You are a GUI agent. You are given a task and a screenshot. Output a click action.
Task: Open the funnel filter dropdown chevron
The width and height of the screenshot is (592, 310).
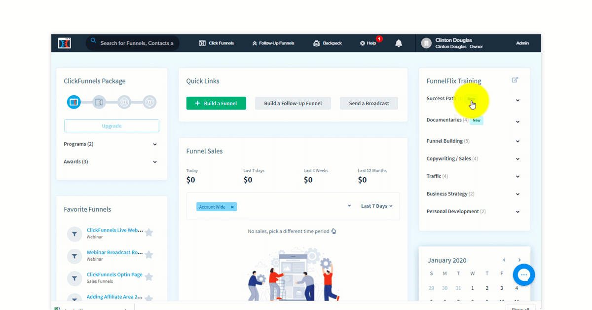coord(349,206)
